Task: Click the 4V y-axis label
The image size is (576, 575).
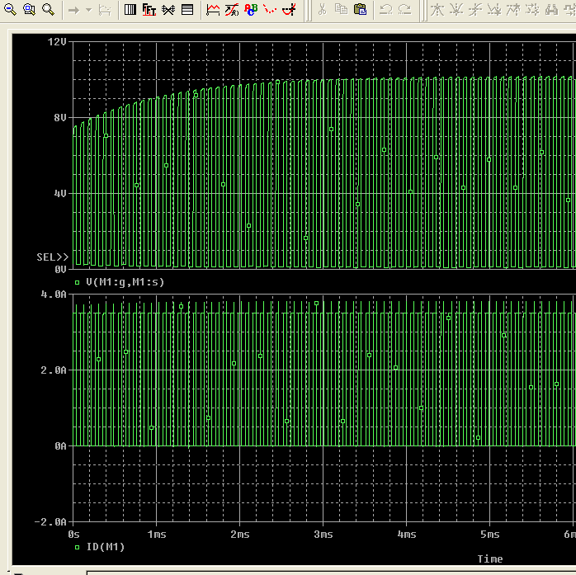Action: coord(60,193)
